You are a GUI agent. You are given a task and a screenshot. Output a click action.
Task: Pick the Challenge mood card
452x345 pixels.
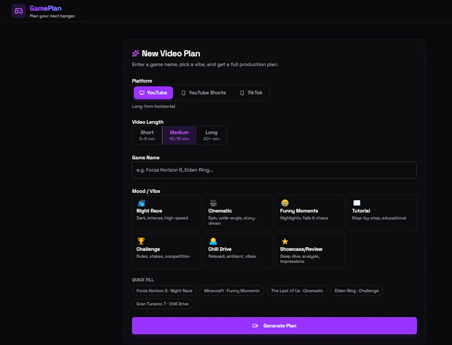pos(167,251)
